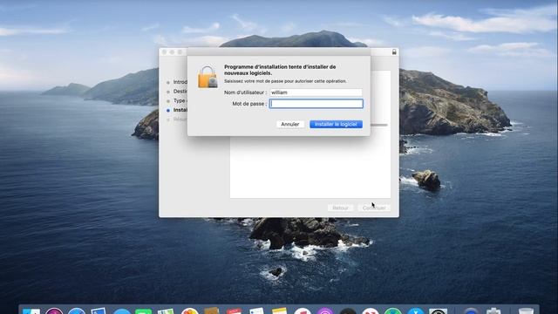Open the Trash in the Dock

point(526,311)
